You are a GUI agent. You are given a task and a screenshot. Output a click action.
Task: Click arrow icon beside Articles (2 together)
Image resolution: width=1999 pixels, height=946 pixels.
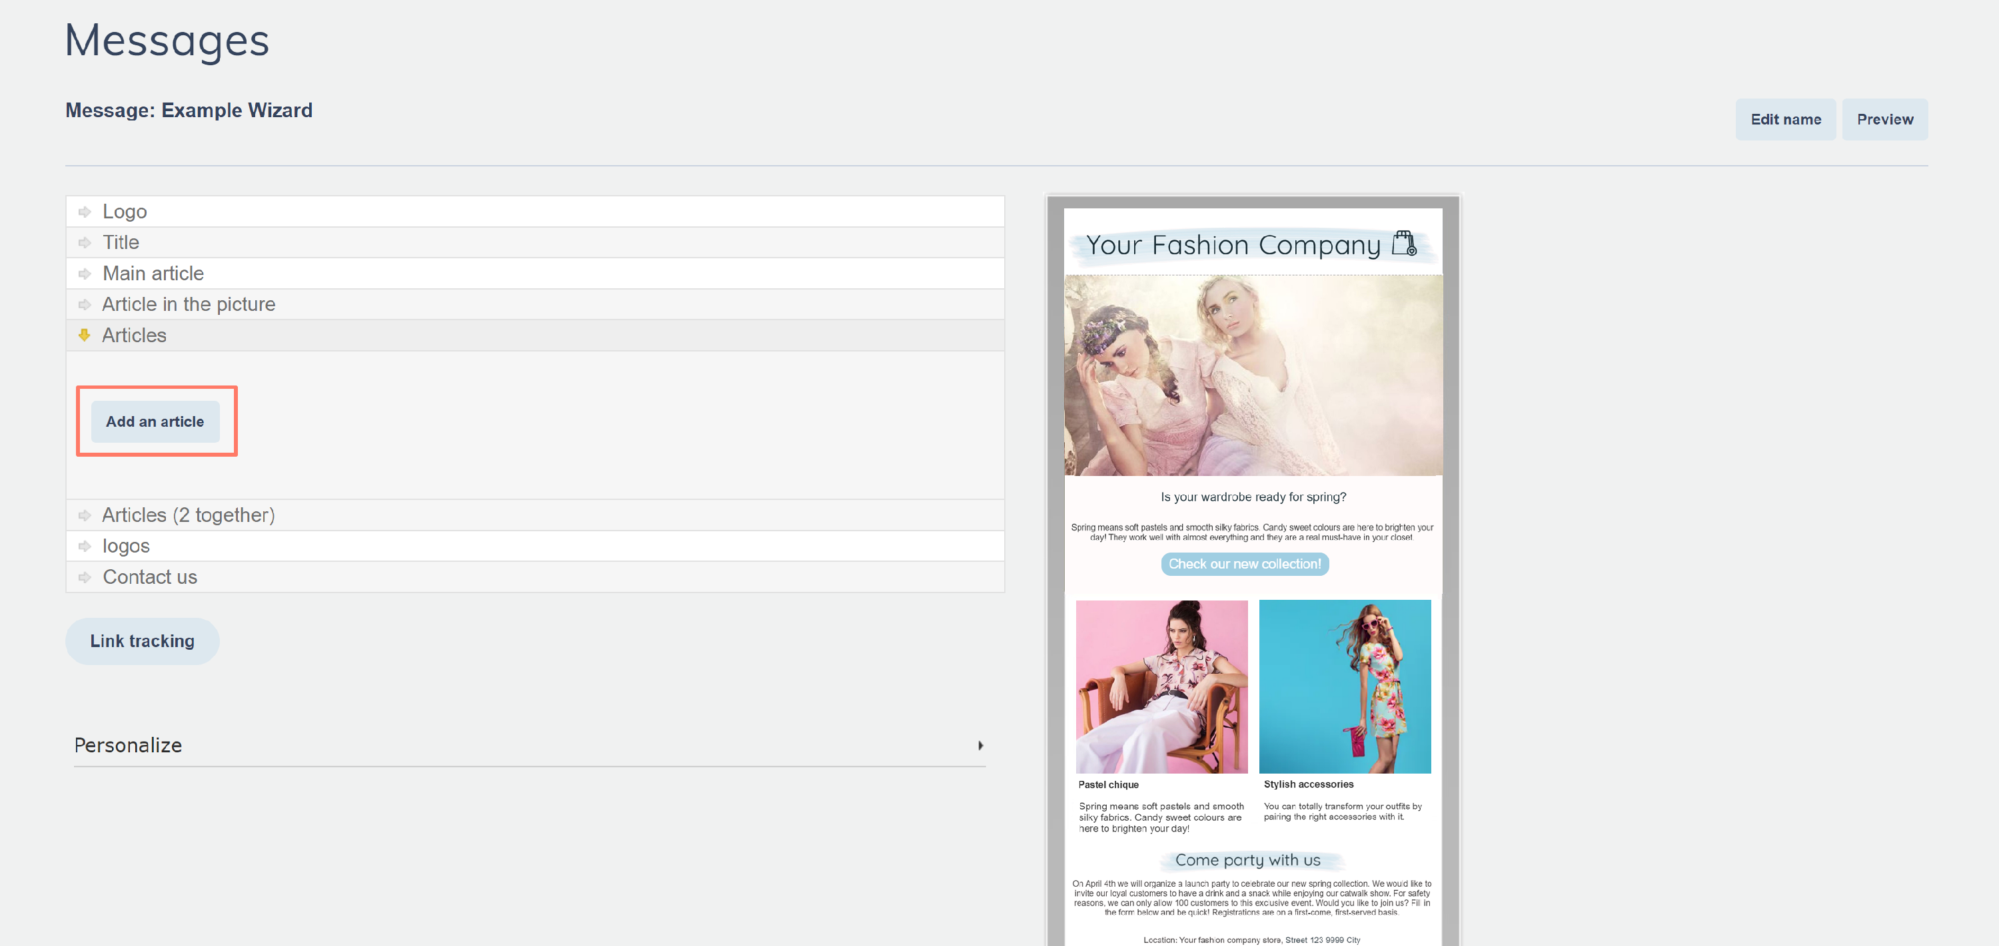pos(85,516)
